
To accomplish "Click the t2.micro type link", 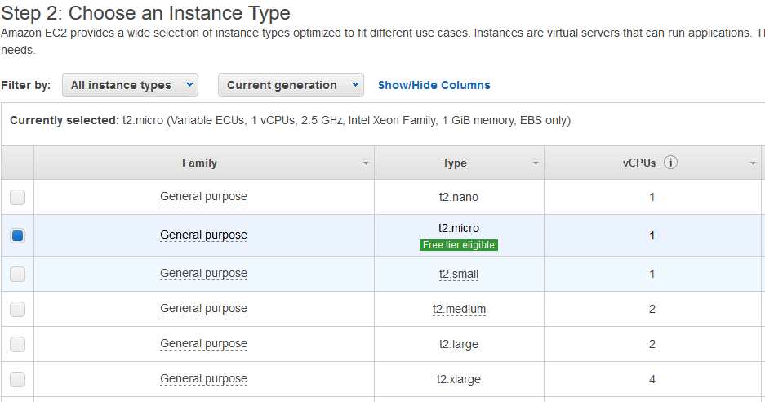I will pos(459,228).
